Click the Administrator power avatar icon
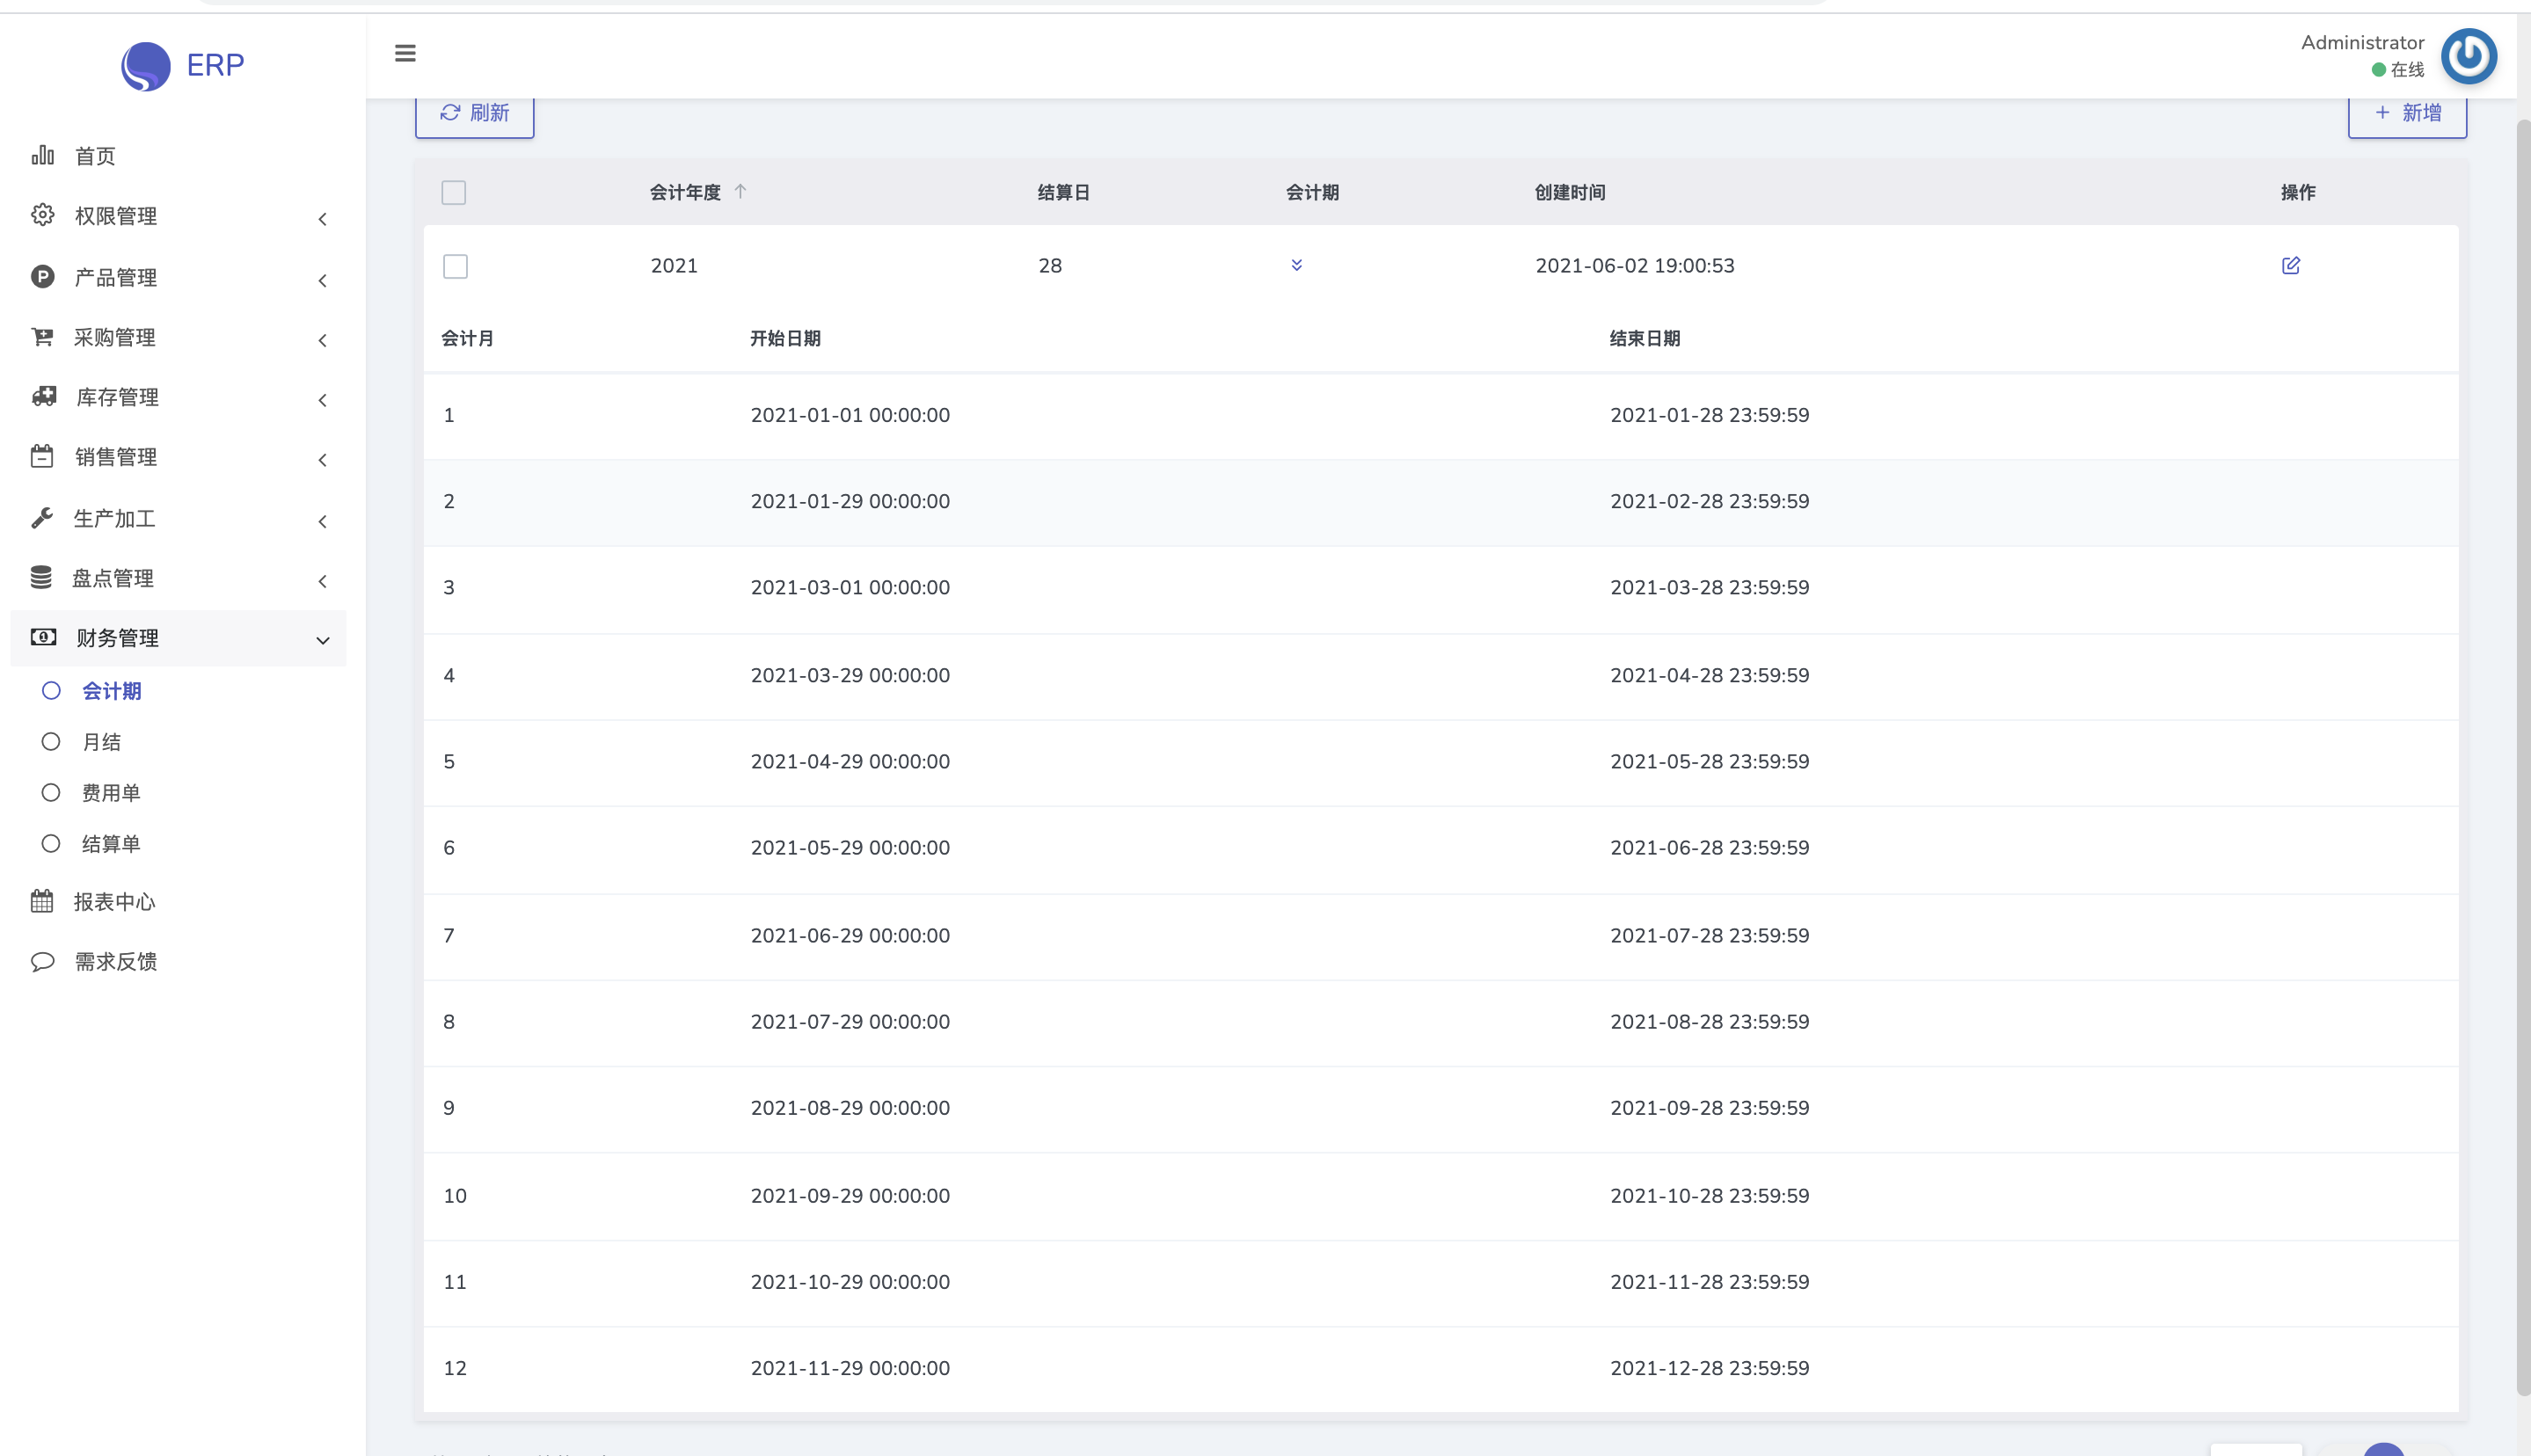2531x1456 pixels. click(x=2468, y=56)
